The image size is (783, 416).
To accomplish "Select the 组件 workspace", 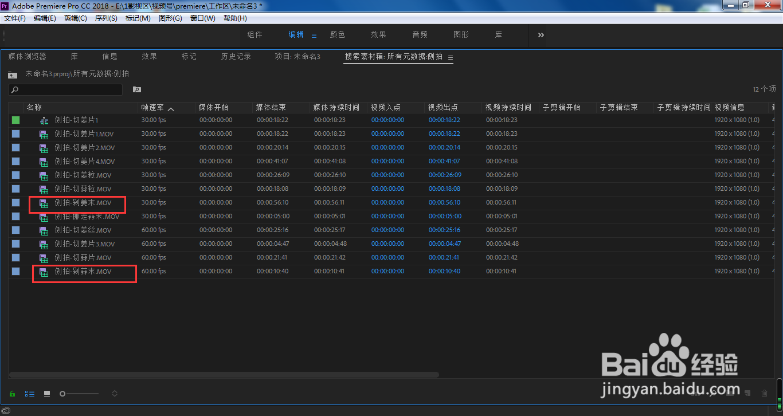I will tap(255, 35).
